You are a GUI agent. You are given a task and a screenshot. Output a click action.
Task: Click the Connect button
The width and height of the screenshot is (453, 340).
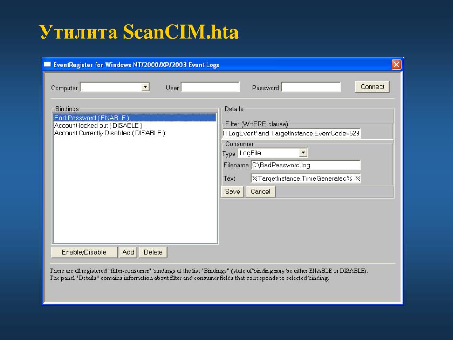pyautogui.click(x=372, y=87)
